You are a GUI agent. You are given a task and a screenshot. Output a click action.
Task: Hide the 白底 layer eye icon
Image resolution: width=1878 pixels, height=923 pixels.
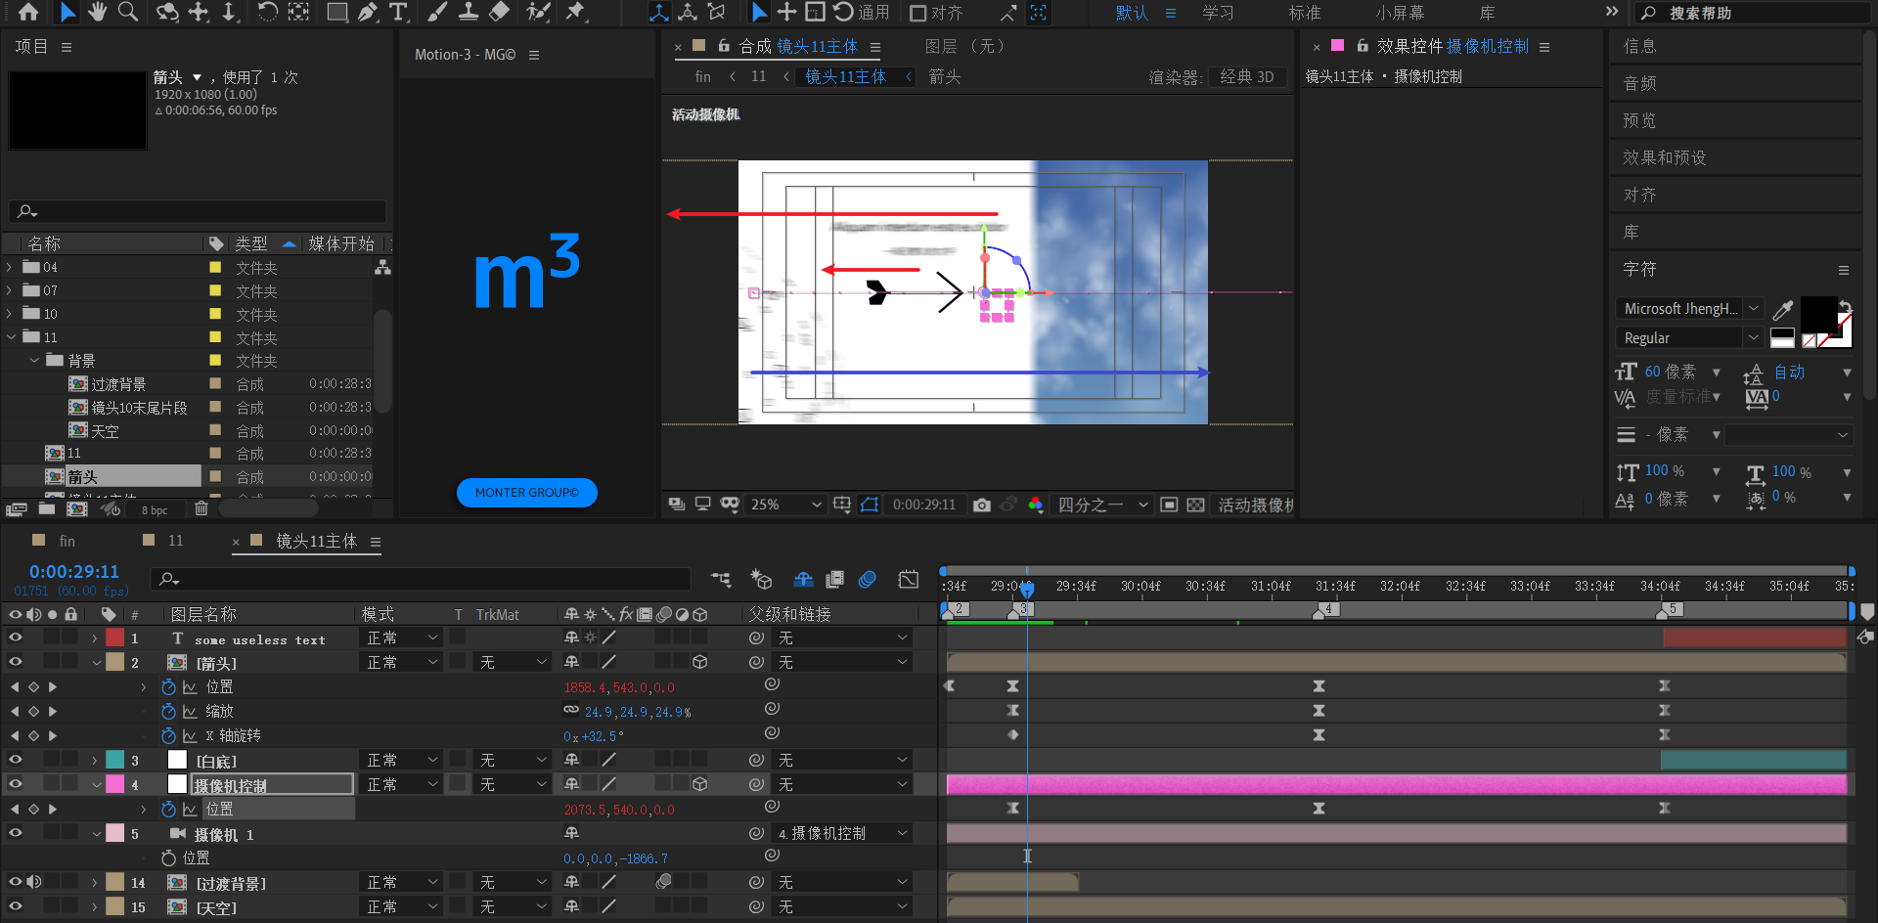pos(15,760)
